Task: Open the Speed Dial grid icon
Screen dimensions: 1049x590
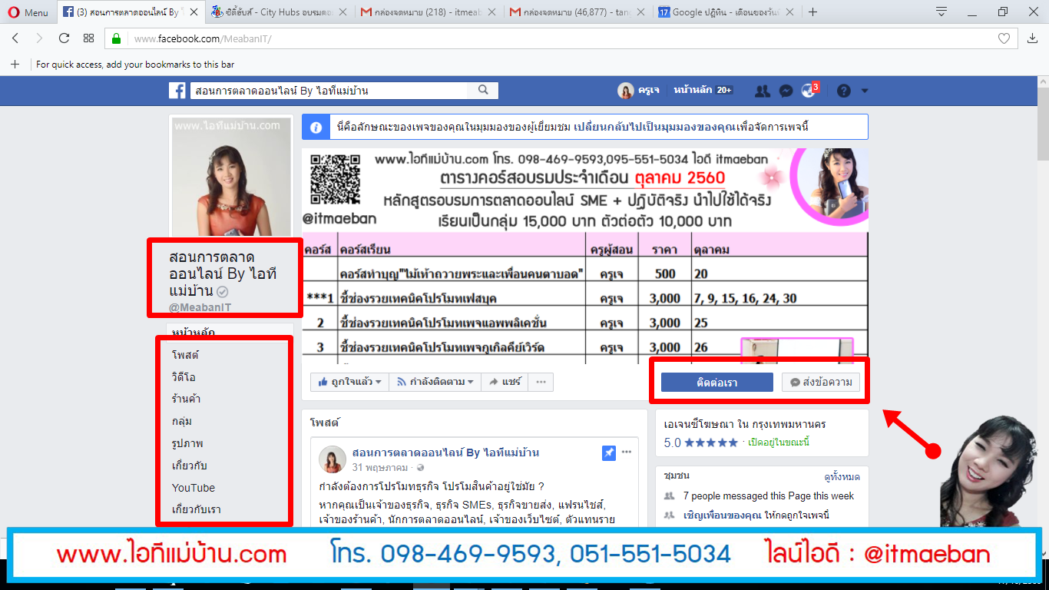Action: tap(88, 38)
